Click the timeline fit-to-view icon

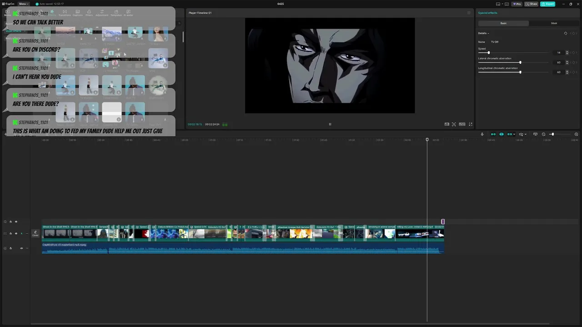tap(535, 134)
